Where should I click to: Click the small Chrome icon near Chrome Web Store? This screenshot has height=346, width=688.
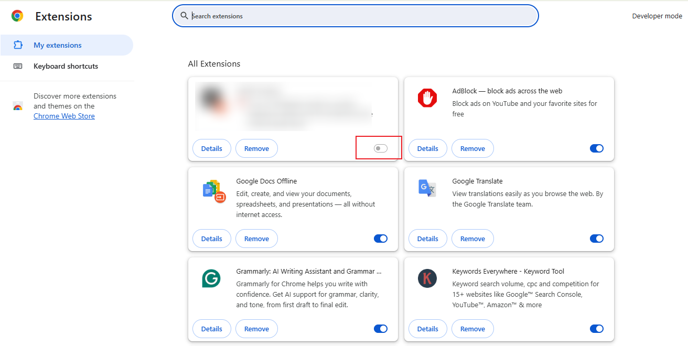[17, 106]
